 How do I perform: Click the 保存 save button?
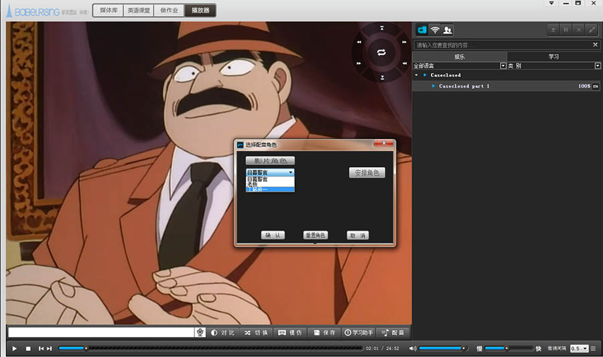click(x=324, y=333)
